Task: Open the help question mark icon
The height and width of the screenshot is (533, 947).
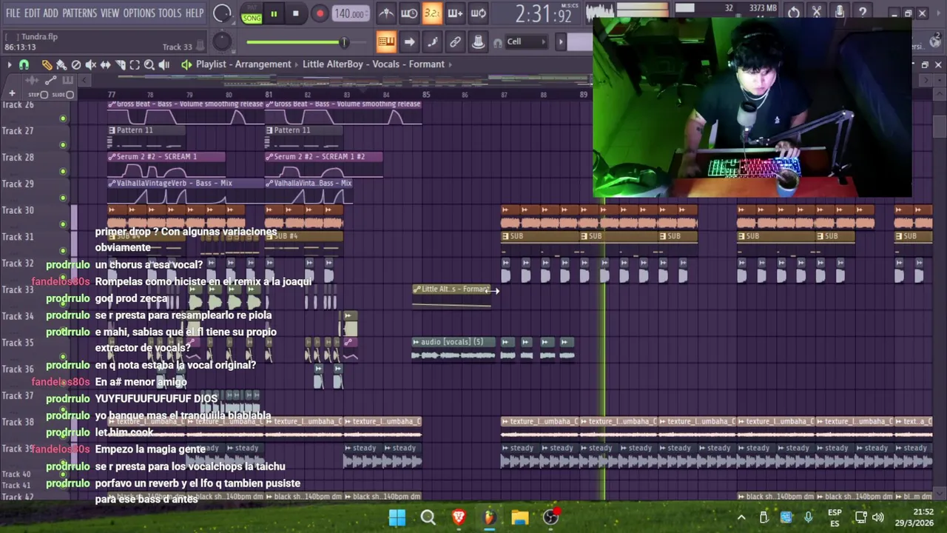Action: coord(863,13)
